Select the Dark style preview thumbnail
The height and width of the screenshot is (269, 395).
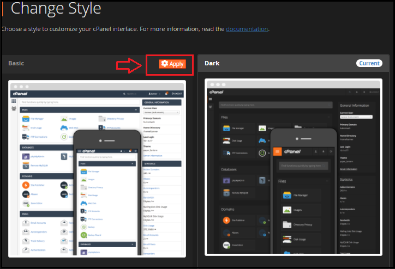(x=294, y=167)
